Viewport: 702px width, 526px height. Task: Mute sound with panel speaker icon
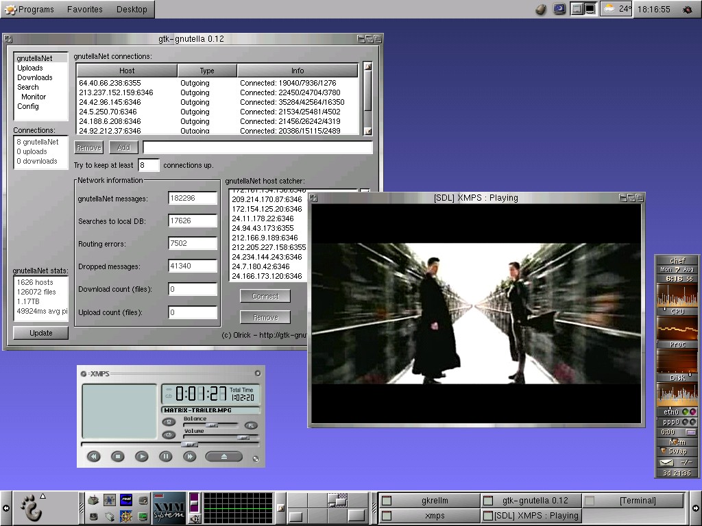195,519
